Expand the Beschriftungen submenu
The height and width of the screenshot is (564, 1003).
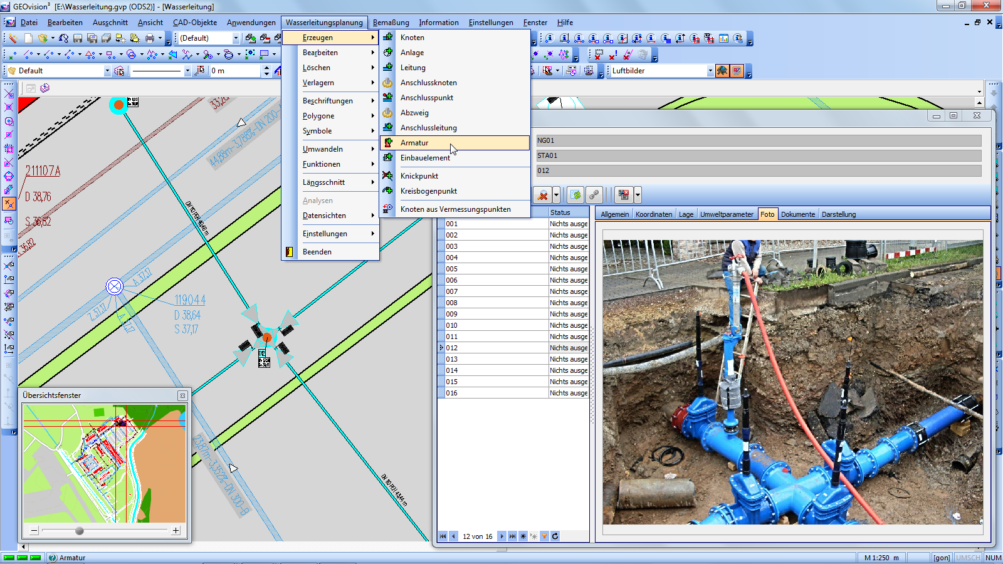click(330, 101)
